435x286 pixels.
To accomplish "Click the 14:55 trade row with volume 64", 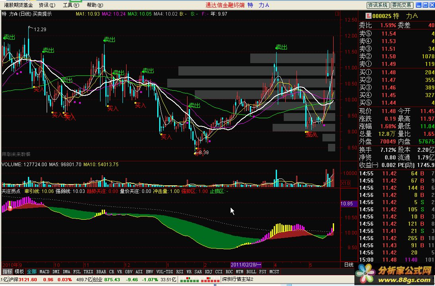I will coord(396,173).
